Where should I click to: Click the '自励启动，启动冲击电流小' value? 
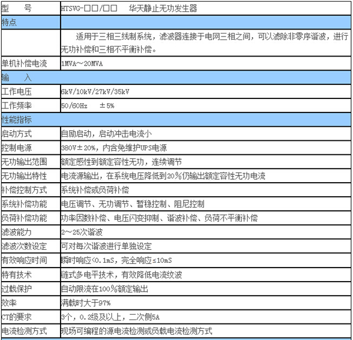click(106, 134)
